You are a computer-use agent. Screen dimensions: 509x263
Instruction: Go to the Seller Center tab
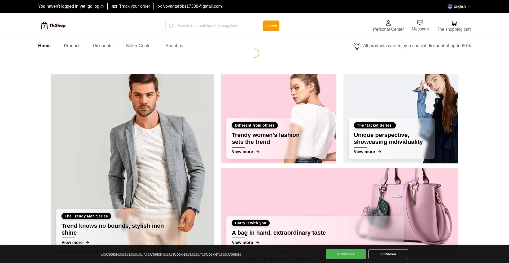(139, 46)
